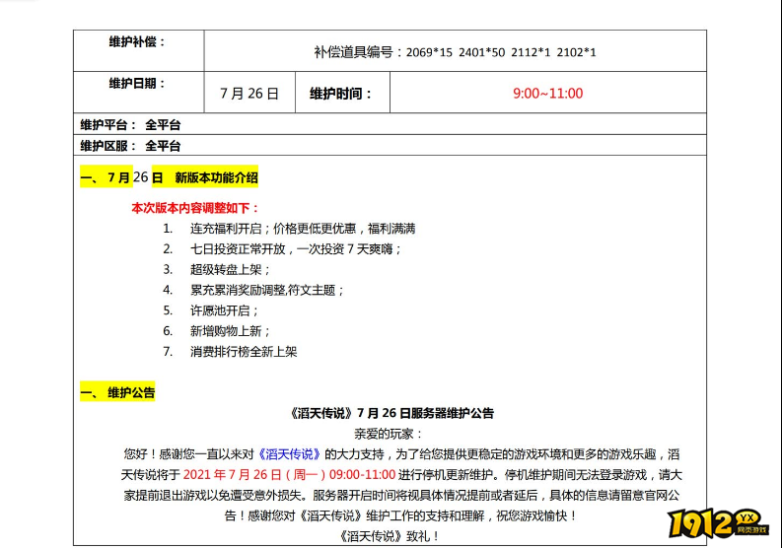Click list item '累充累消奖励调整,符文主题'
The height and width of the screenshot is (548, 782).
[x=263, y=290]
